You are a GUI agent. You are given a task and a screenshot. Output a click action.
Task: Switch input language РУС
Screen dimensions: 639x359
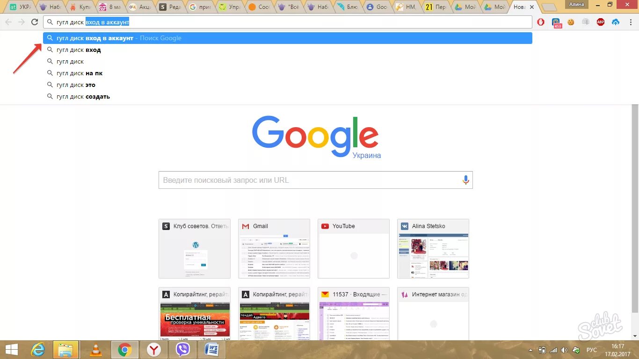pos(592,350)
